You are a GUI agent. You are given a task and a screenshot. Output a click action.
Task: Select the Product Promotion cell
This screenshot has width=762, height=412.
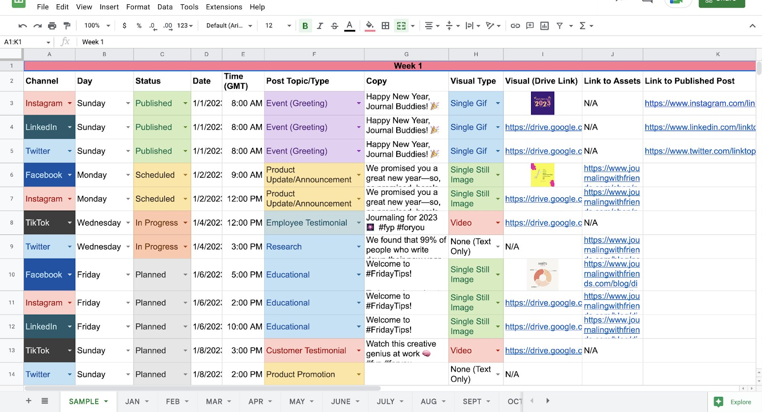(x=314, y=374)
